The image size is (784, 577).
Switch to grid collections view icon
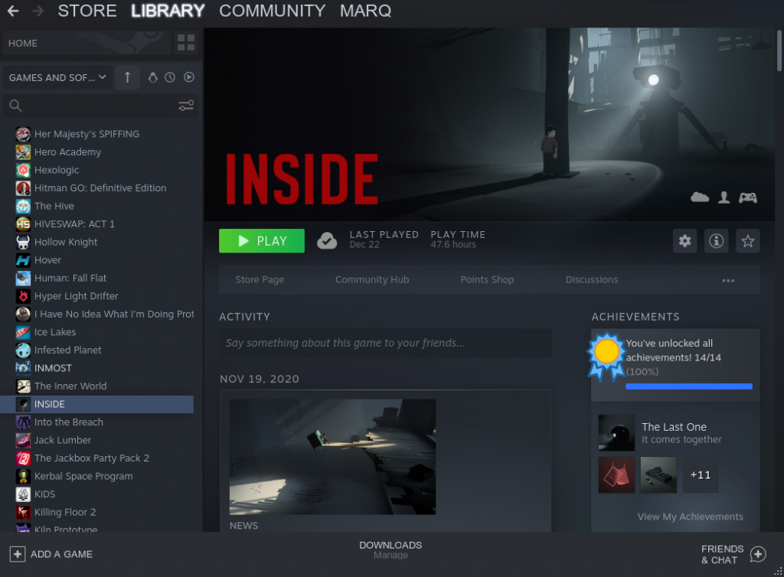(186, 42)
